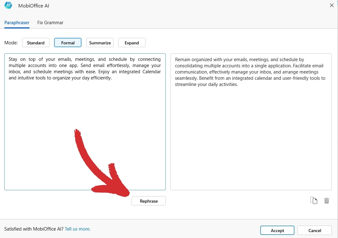The width and height of the screenshot is (338, 238).
Task: Select the Paraphraser tab
Action: point(17,22)
